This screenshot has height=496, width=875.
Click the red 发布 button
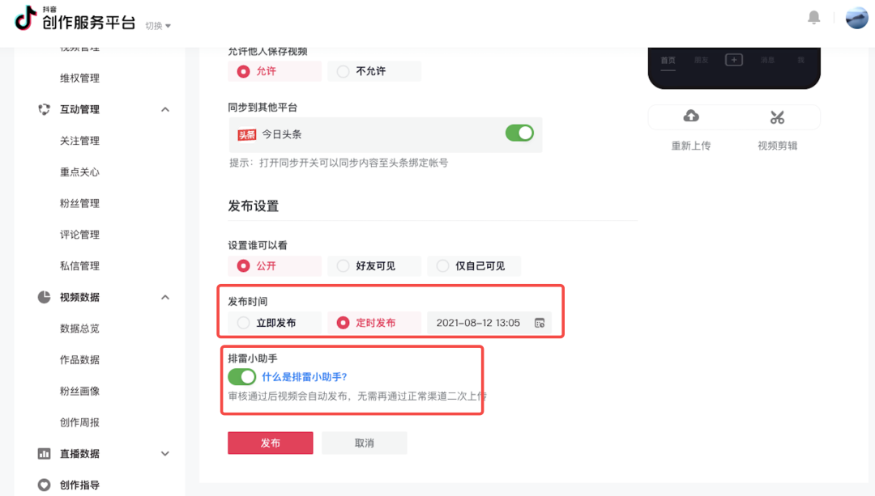coord(270,443)
